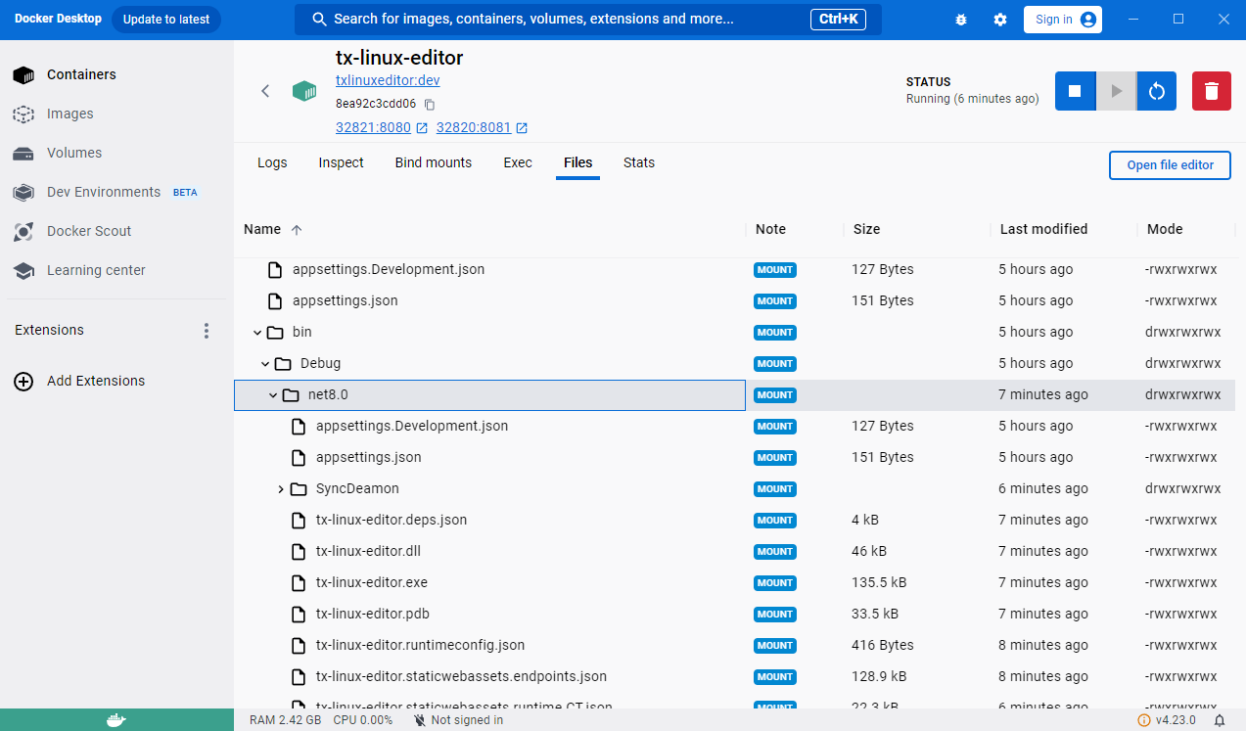The height and width of the screenshot is (731, 1246).
Task: Click the Note column header
Action: [x=770, y=229]
